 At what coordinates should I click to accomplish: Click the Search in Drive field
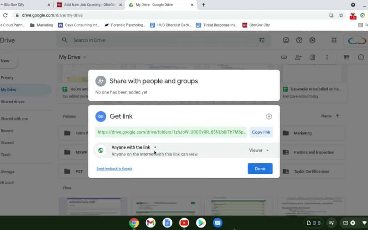(163, 40)
